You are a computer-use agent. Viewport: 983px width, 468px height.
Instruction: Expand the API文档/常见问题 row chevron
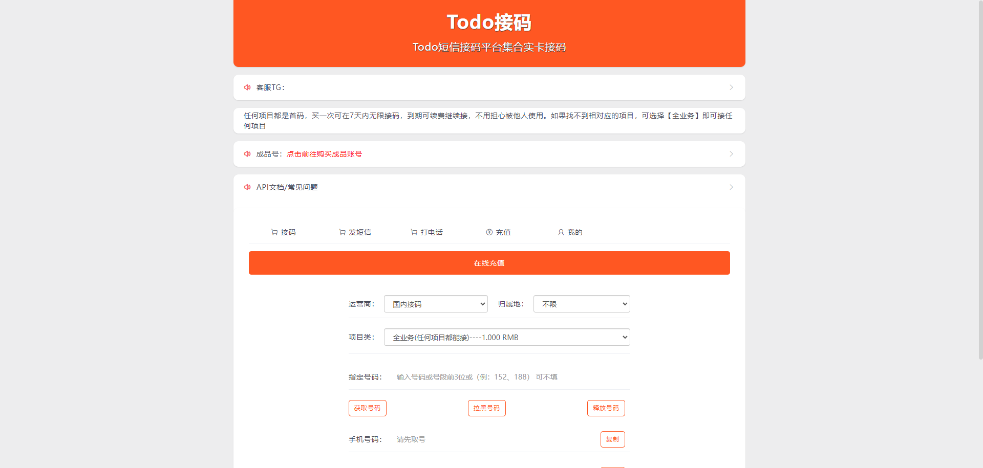pyautogui.click(x=731, y=187)
